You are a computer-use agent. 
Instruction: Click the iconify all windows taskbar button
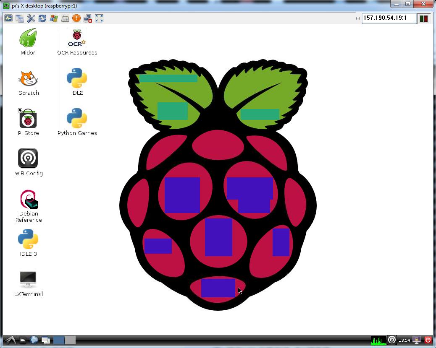[45, 340]
